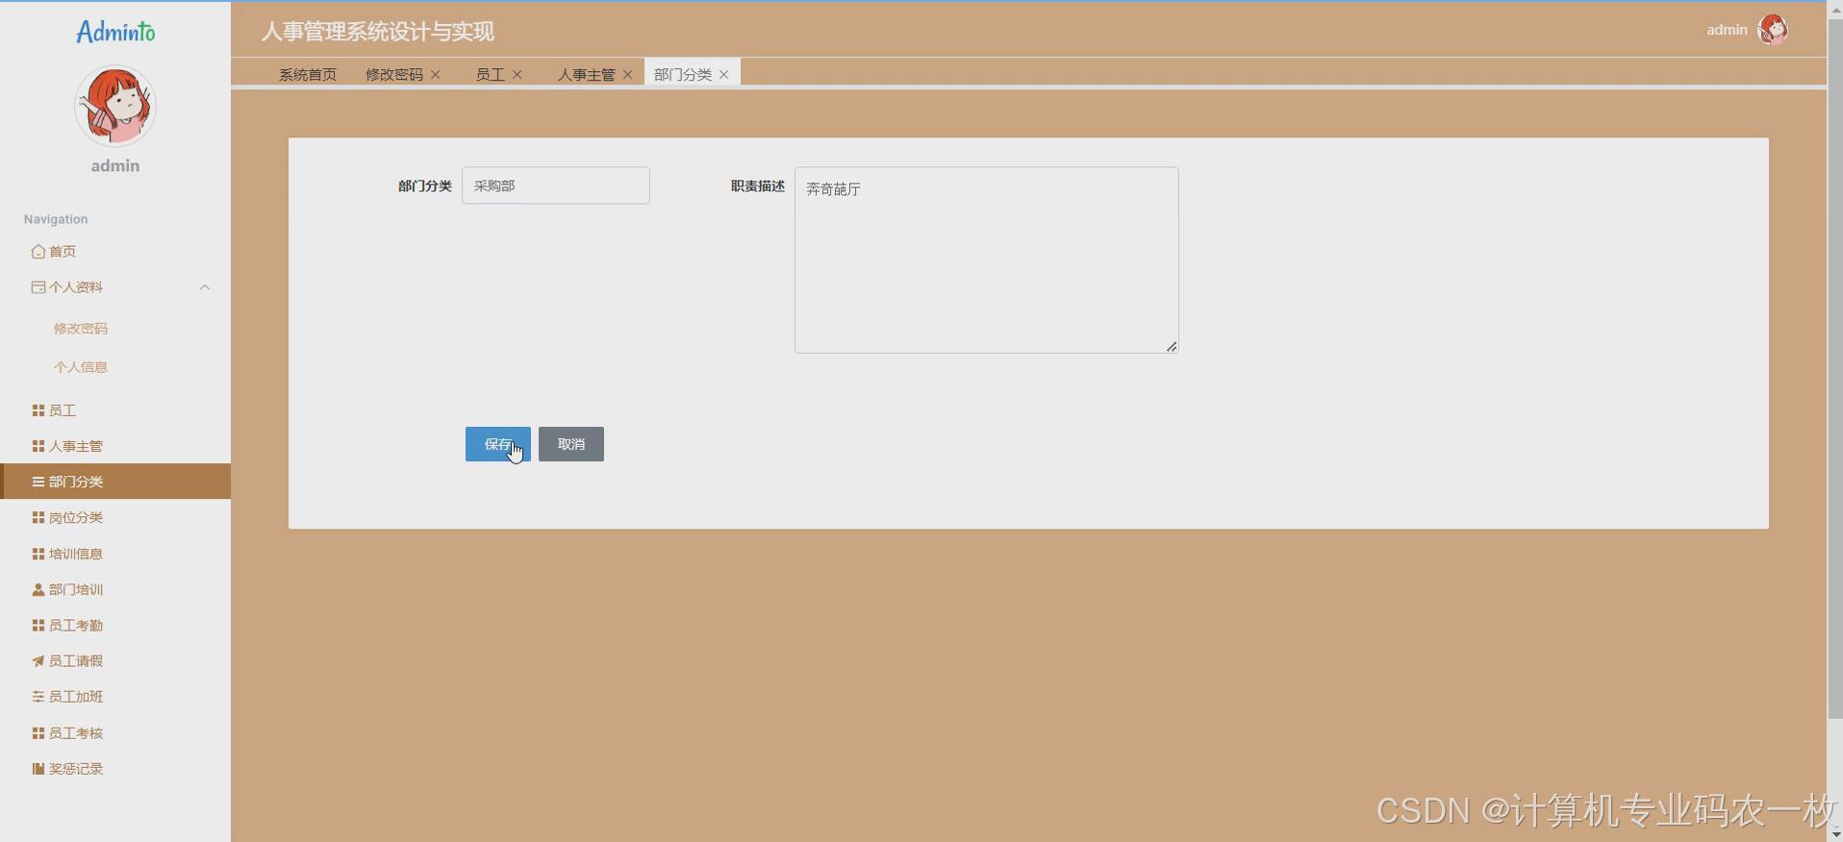The height and width of the screenshot is (842, 1843).
Task: Click the 保存 button
Action: pyautogui.click(x=498, y=444)
